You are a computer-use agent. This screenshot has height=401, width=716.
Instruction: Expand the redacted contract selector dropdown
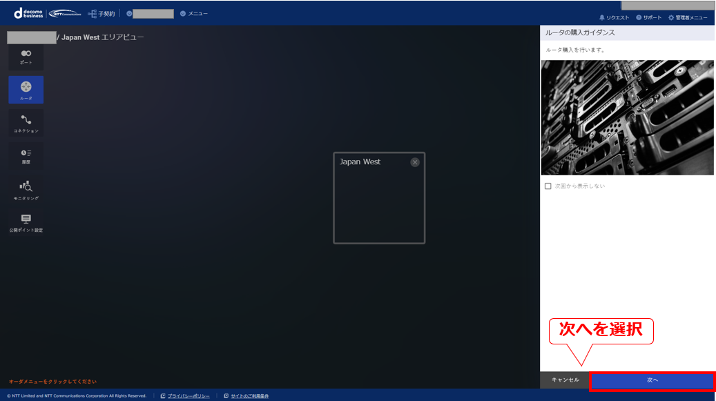[x=151, y=14]
